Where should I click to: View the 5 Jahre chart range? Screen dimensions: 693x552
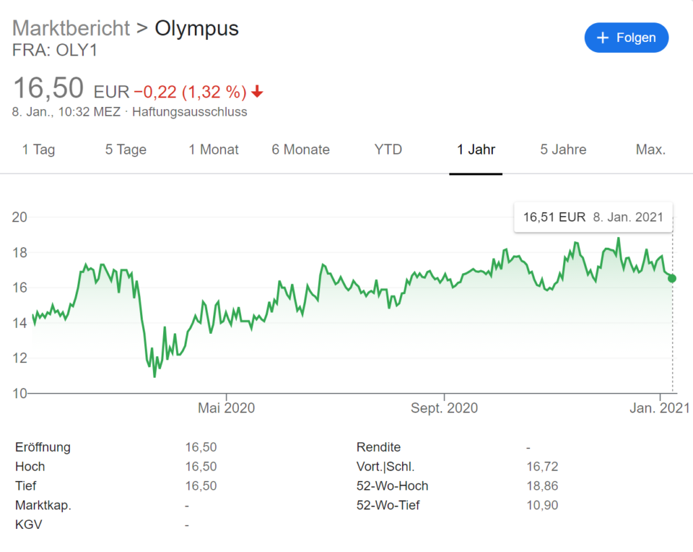563,150
